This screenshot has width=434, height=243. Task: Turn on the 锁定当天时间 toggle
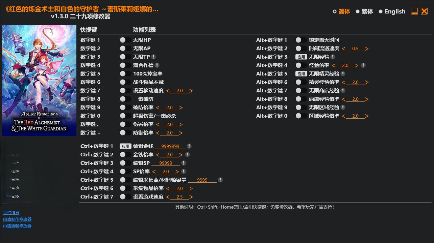pos(301,40)
